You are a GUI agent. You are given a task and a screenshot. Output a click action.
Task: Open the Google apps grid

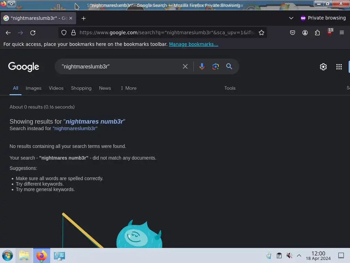[x=339, y=67]
